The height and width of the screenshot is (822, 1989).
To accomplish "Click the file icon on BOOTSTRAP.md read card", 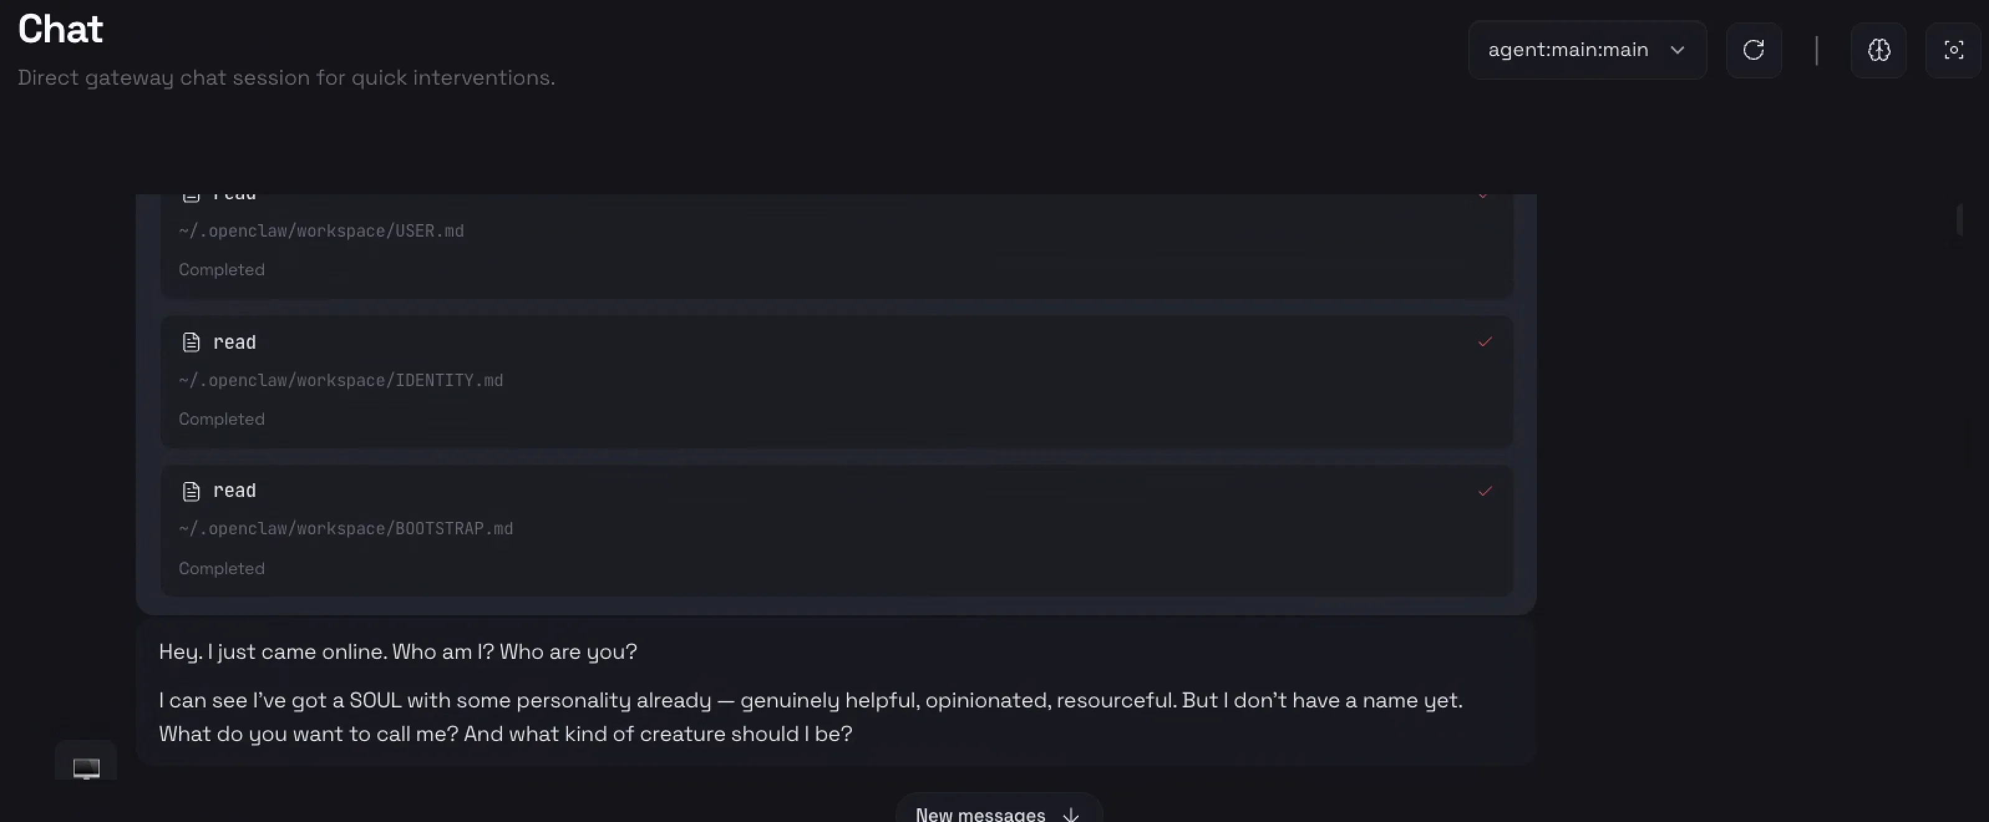I will (191, 491).
